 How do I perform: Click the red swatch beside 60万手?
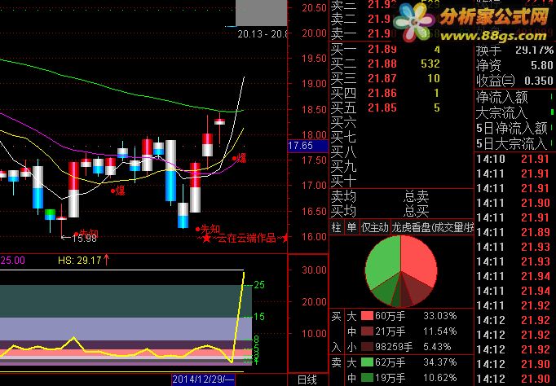(x=367, y=316)
